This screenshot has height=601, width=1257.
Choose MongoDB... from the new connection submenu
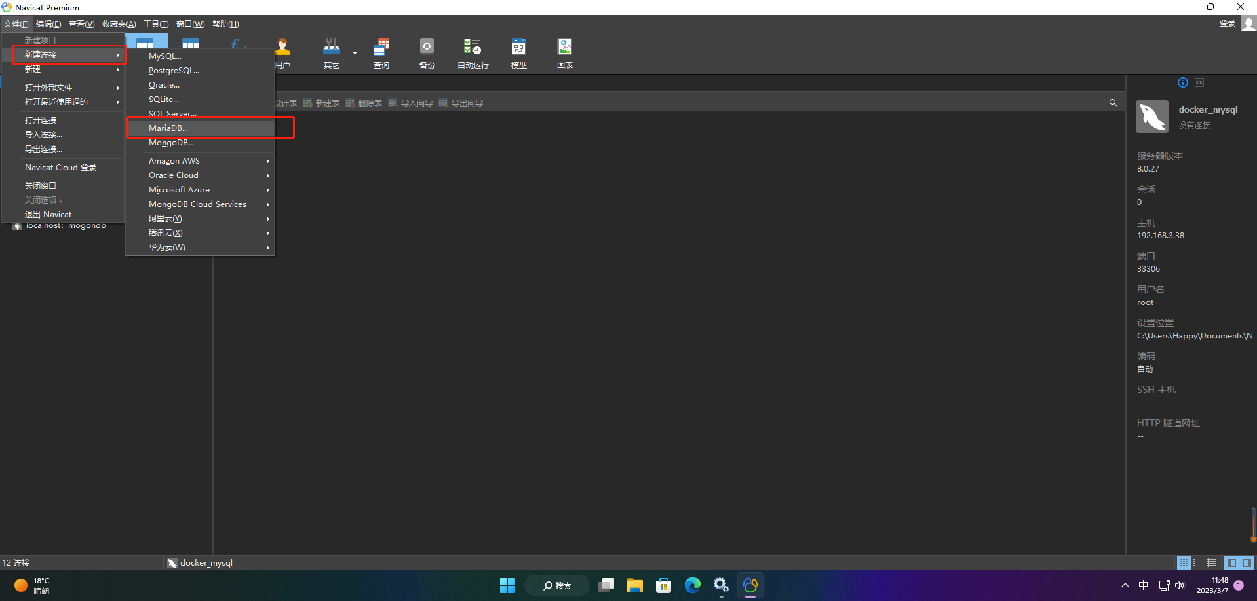201,143
